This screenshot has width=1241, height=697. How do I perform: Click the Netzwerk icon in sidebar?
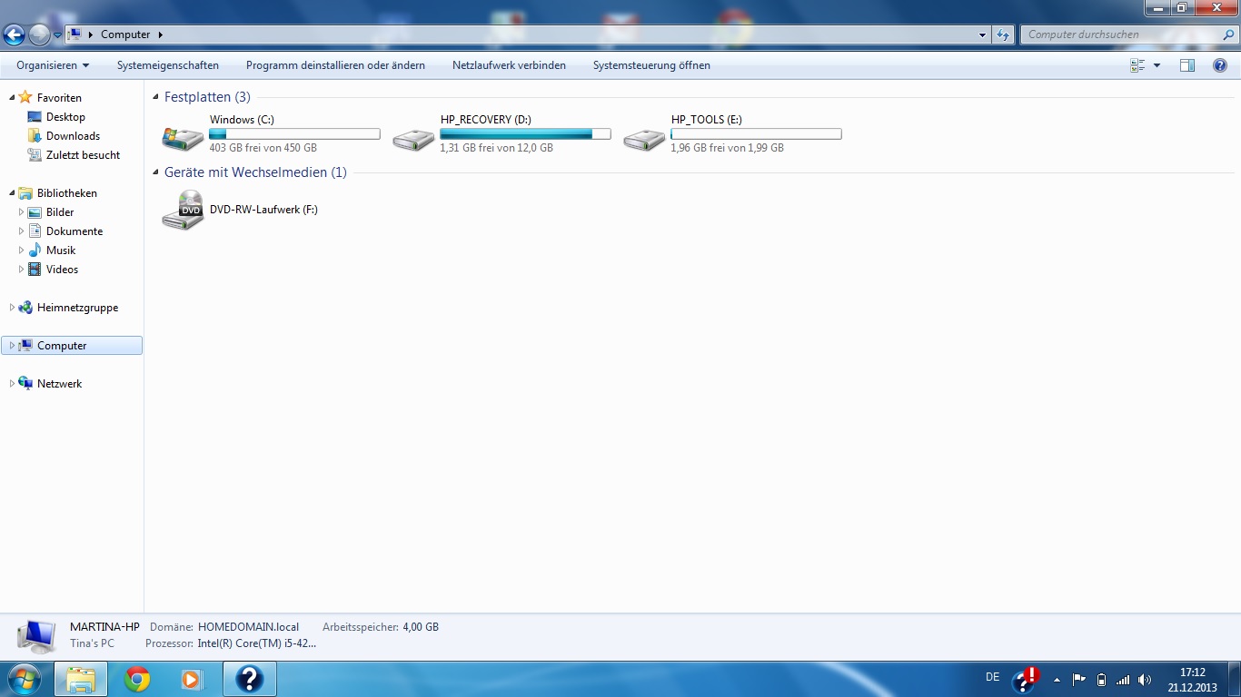25,384
